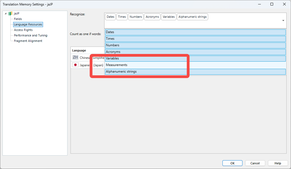291x169 pixels.
Task: Open the Recognize dropdown
Action: click(283, 21)
